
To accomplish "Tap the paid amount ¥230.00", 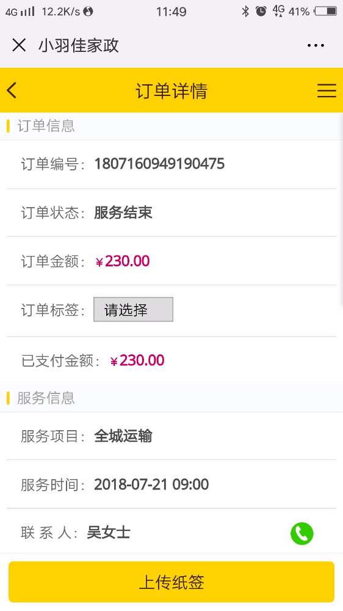I will click(137, 360).
